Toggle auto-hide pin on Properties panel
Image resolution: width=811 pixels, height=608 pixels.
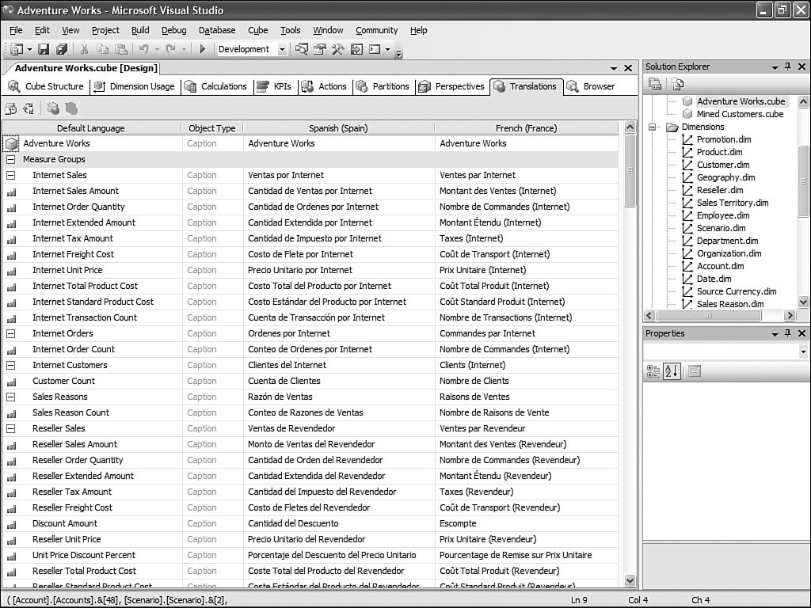788,333
